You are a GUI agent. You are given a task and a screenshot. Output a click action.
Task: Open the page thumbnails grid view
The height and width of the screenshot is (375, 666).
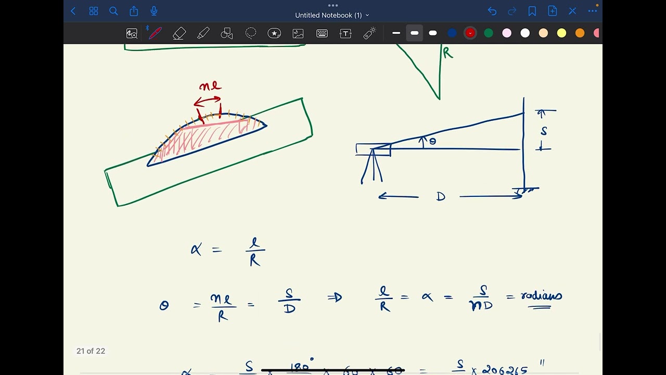coord(94,11)
